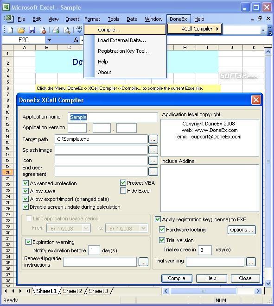Viewport: 274px width, 306px height.
Task: Open the DoneEx menu
Action: click(x=178, y=19)
